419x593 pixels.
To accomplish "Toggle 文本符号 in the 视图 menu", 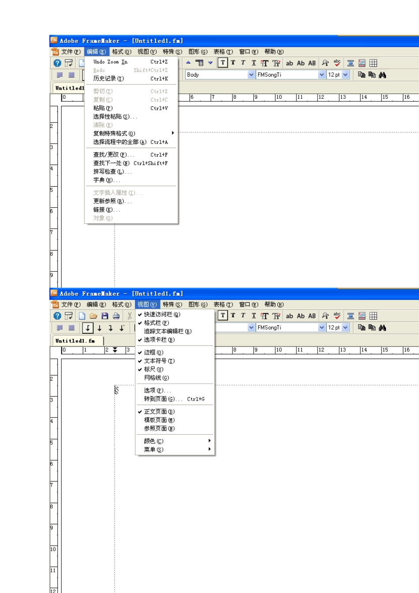I will 175,361.
